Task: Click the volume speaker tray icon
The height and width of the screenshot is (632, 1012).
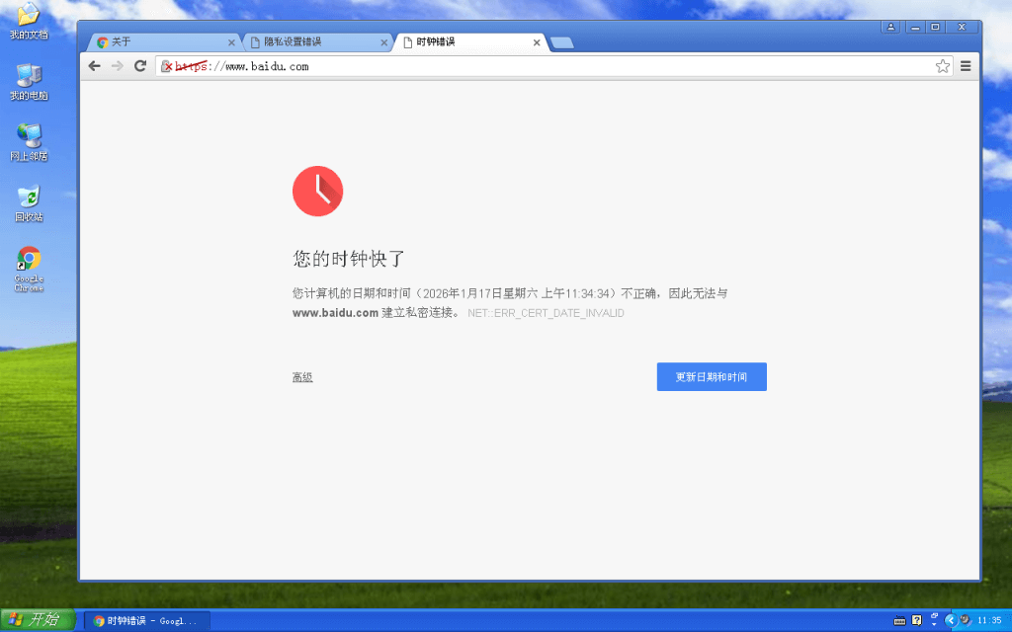Action: click(965, 620)
